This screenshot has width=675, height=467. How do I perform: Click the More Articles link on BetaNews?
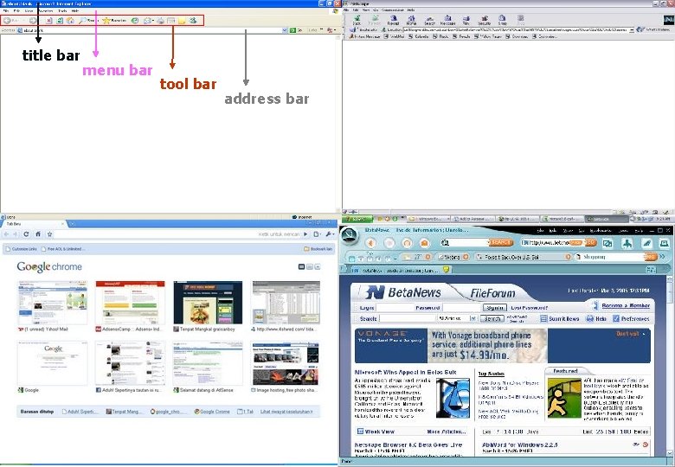[447, 432]
